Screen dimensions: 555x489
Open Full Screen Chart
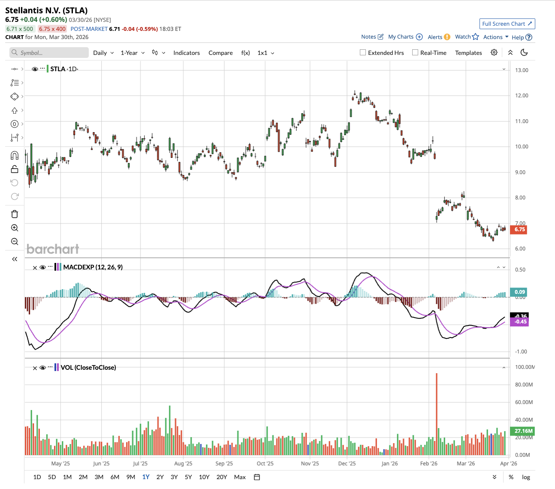[x=507, y=24]
